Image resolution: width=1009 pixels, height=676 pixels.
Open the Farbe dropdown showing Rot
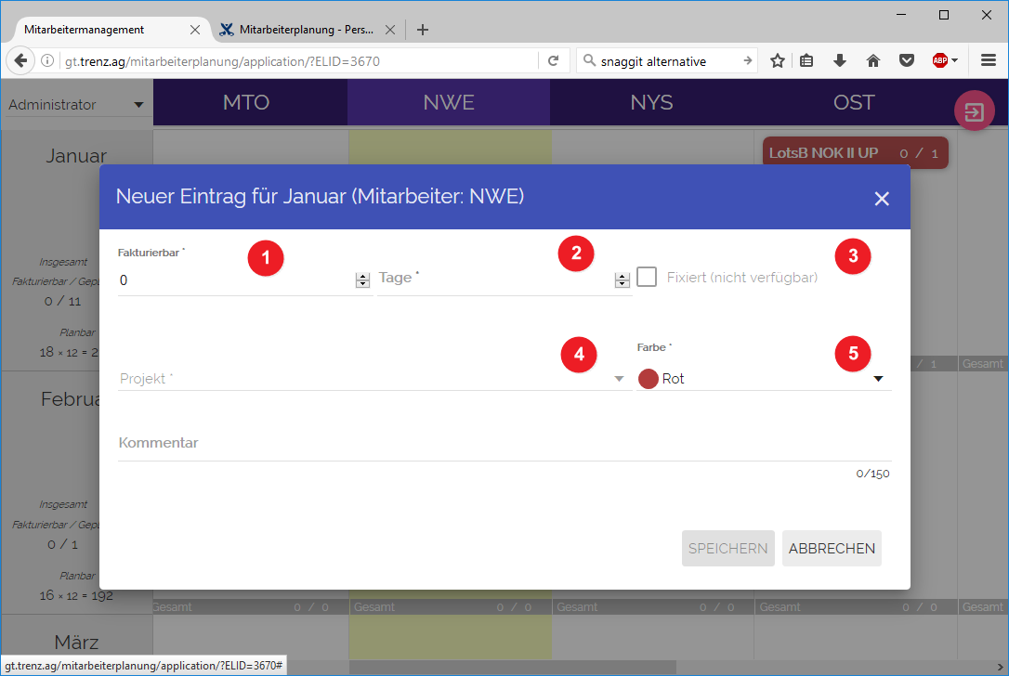click(764, 379)
